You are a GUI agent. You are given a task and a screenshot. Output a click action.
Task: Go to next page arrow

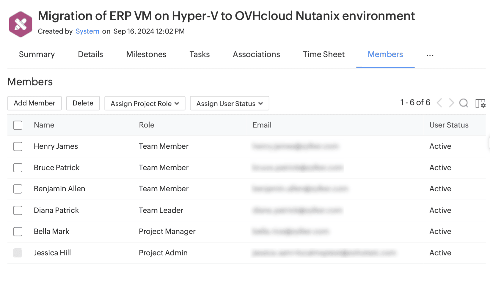click(x=451, y=103)
